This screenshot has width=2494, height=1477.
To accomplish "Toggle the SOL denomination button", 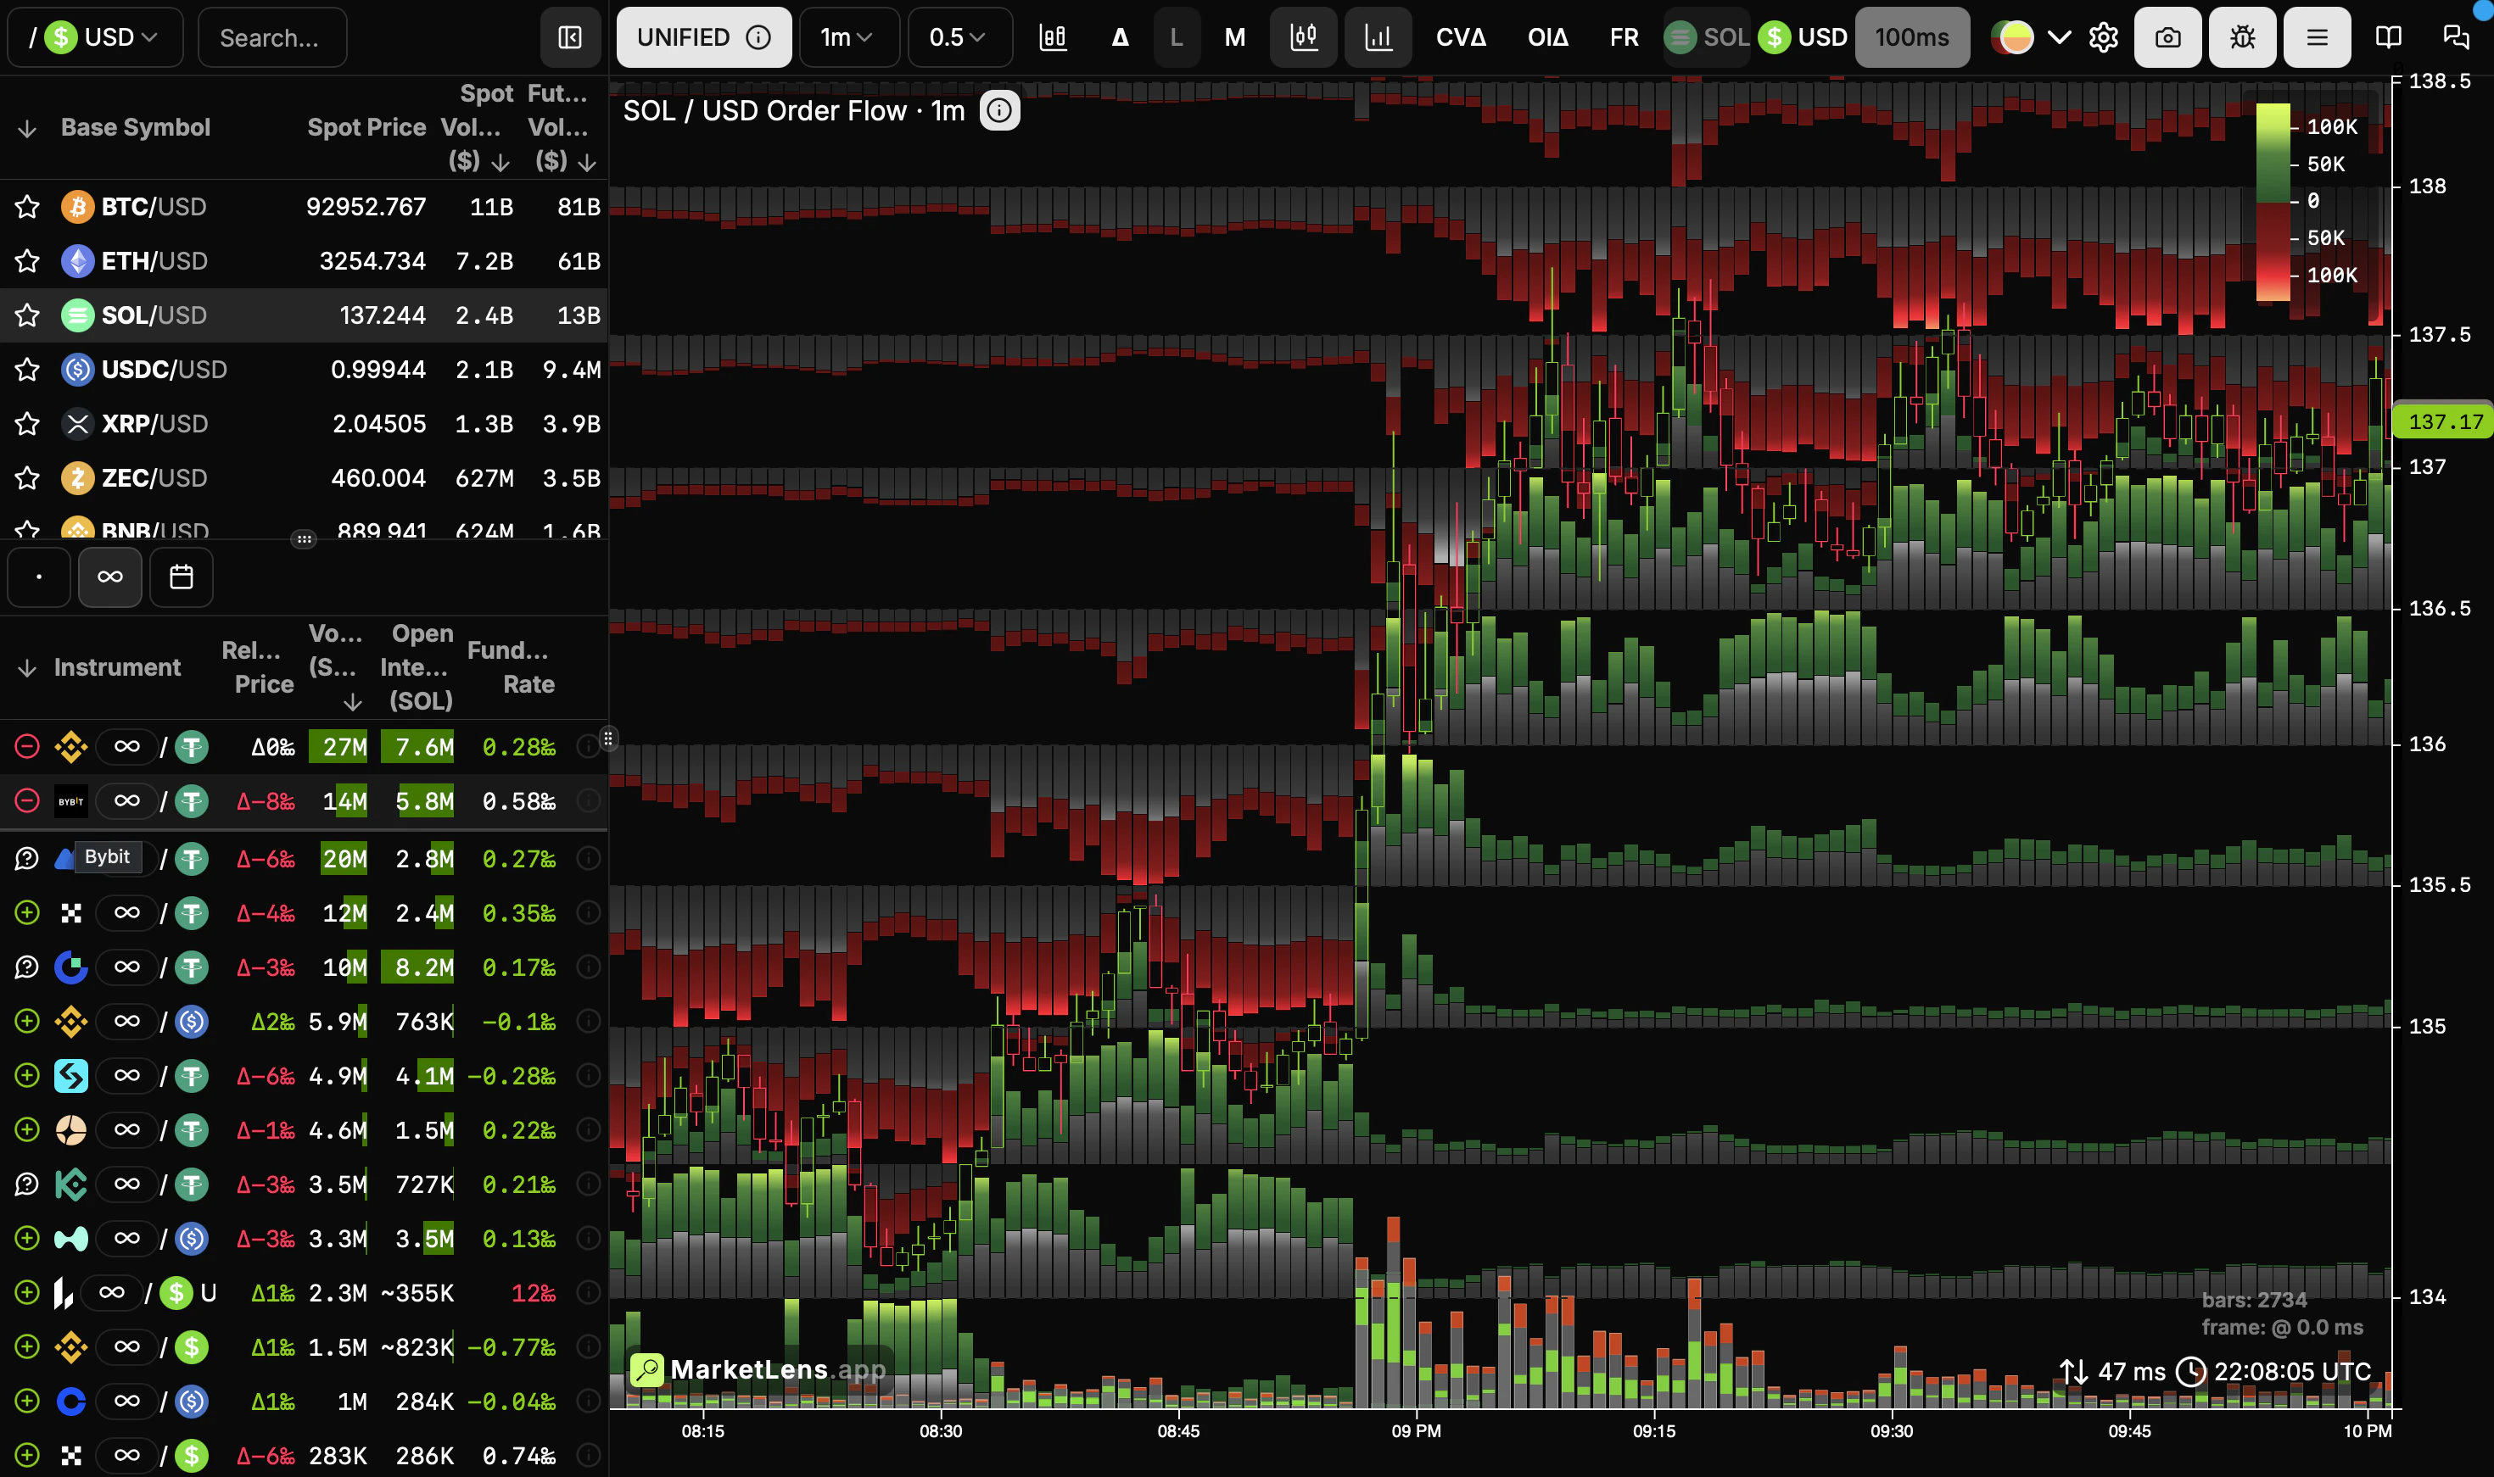I will click(1707, 38).
